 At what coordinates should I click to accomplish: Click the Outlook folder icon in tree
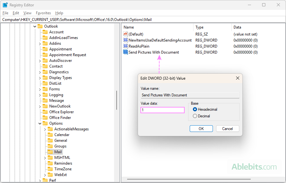(40, 26)
